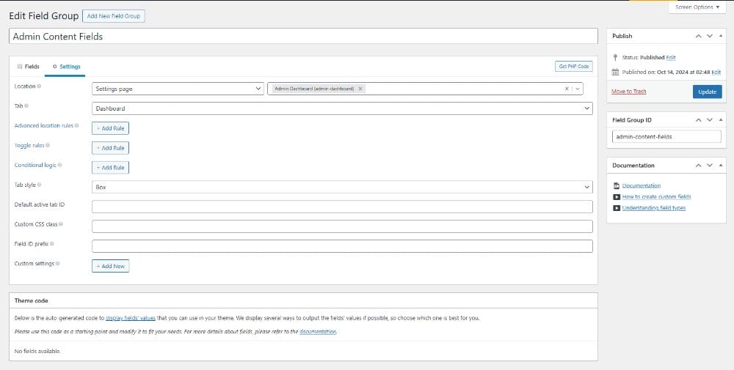Click the Get PHP Code button
This screenshot has height=370, width=734.
(574, 67)
